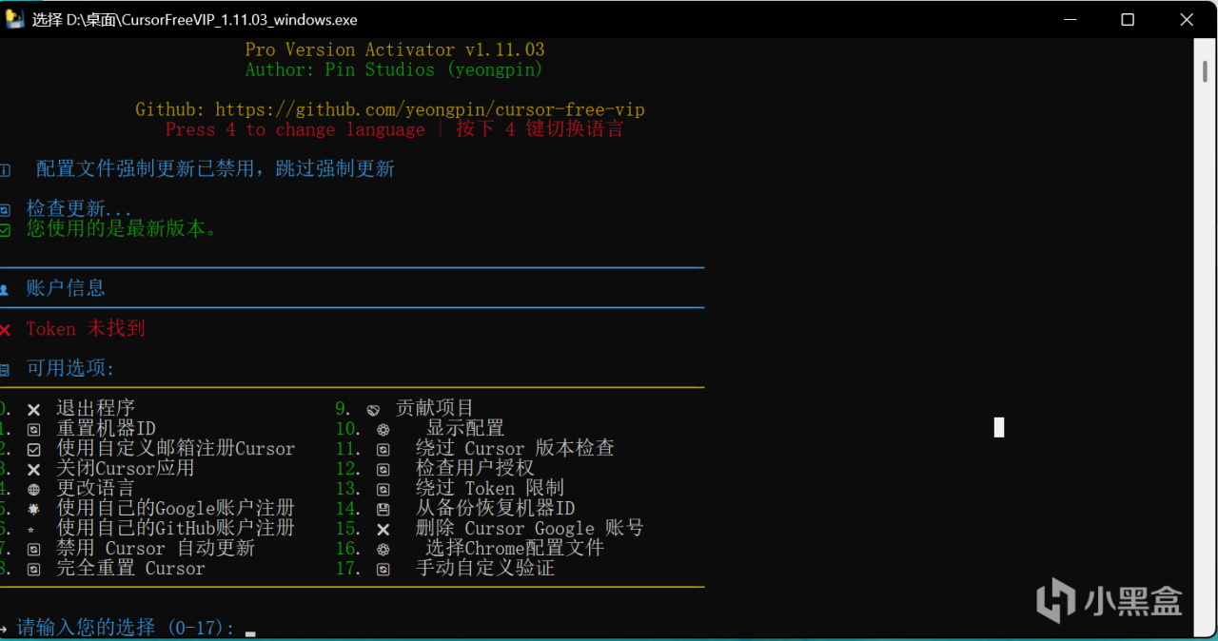The height and width of the screenshot is (641, 1218).
Task: Click the checkmark icon beside 使用自定义邮箱注册Cursor
Action: pyautogui.click(x=34, y=450)
